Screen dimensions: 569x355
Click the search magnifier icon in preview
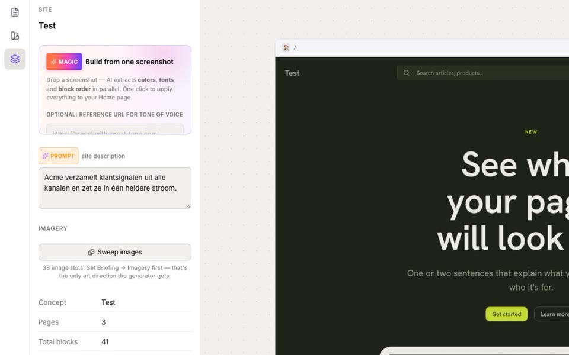407,73
